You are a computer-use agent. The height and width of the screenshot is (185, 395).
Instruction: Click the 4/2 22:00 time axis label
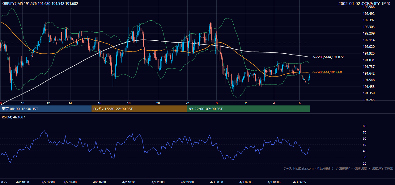coord(188,182)
